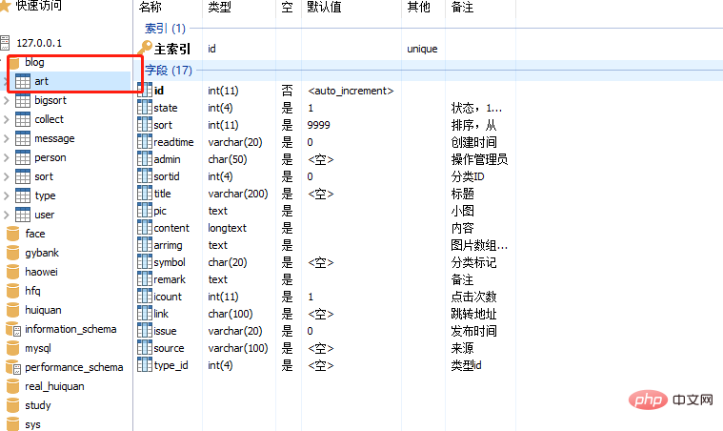Click the unique value in index row
The image size is (723, 431).
tap(422, 49)
